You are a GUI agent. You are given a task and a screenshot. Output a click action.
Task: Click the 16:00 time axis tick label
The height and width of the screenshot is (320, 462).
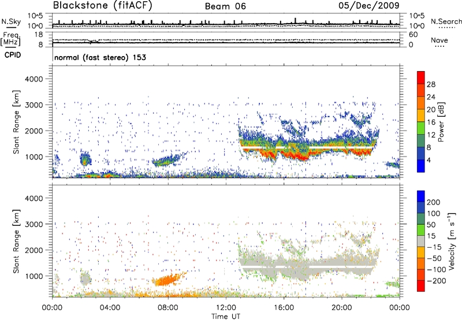tap(284, 308)
